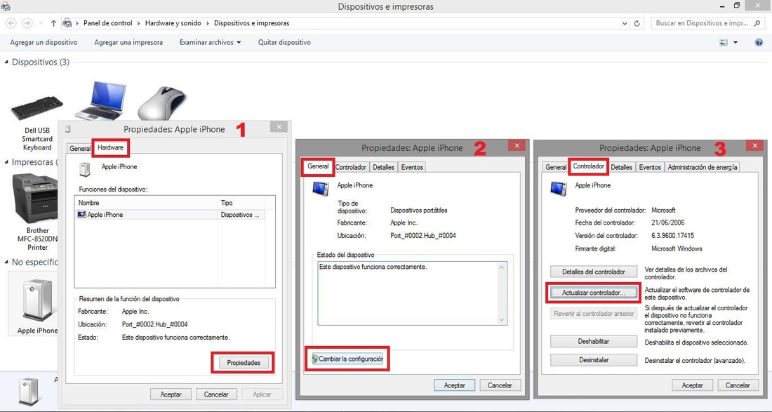Click Cancelar in window 1
This screenshot has height=412, width=772.
point(216,394)
